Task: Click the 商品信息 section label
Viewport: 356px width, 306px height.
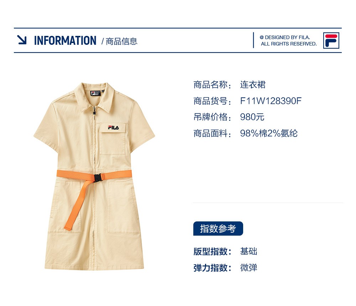Action: pyautogui.click(x=121, y=42)
